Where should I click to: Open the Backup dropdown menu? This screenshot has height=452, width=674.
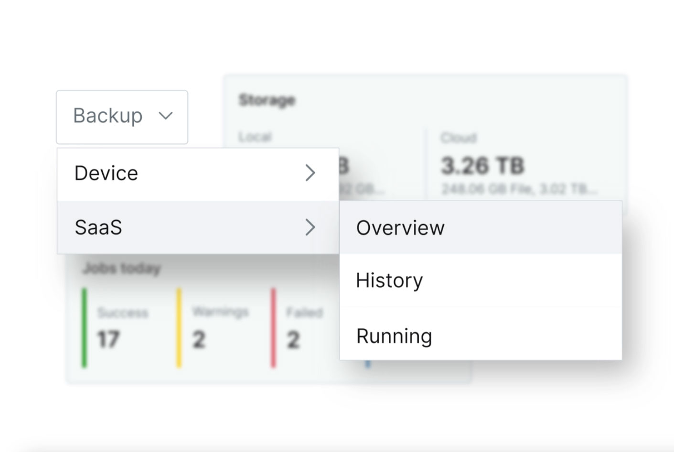(122, 117)
